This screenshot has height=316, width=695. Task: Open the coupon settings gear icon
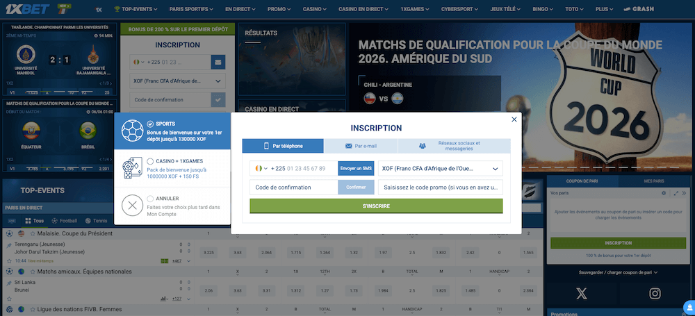point(664,193)
